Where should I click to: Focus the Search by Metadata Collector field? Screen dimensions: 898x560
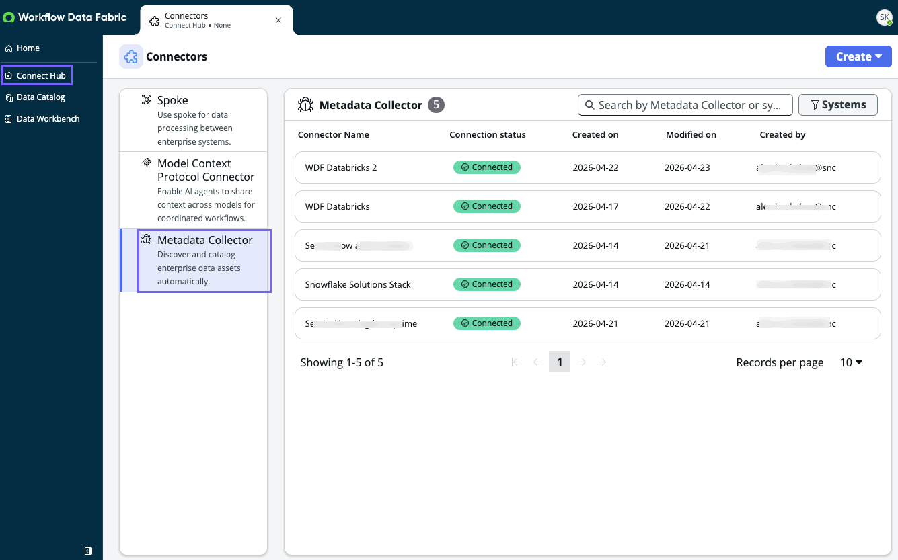pyautogui.click(x=685, y=105)
